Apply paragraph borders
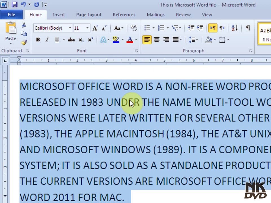Screen dimensions: 271x203 (222, 40)
